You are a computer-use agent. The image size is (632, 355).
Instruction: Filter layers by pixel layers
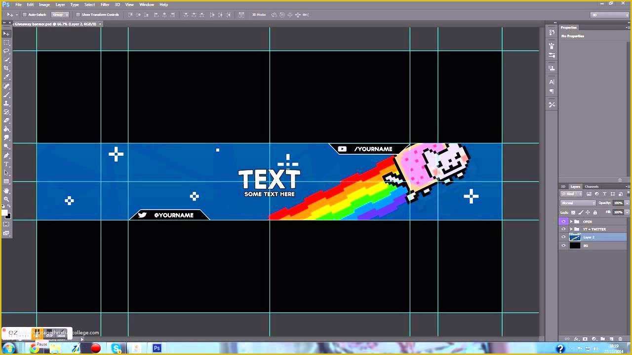[589, 194]
